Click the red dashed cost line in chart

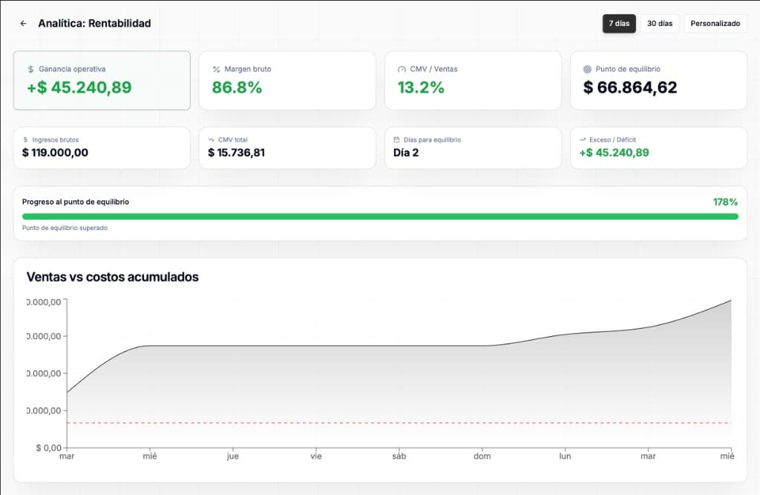[399, 423]
